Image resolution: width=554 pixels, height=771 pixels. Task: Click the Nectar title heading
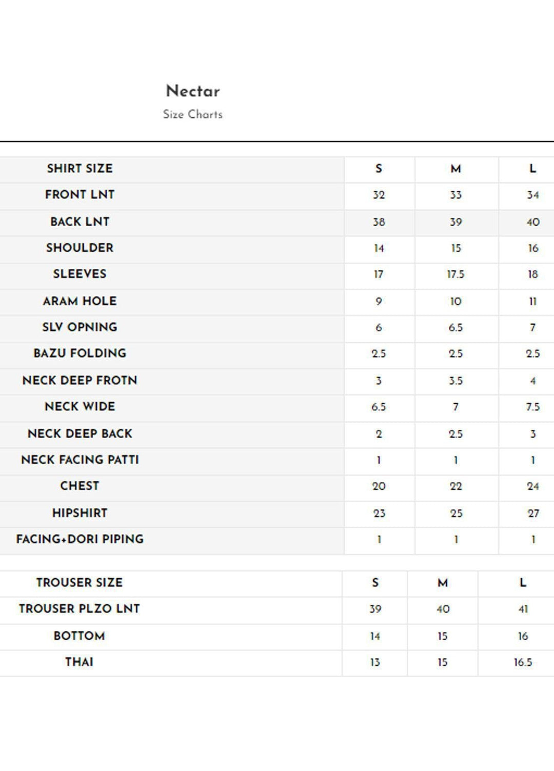tap(193, 91)
